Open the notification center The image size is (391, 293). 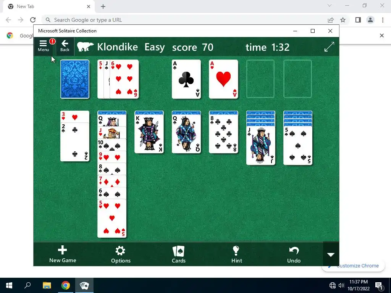379,285
